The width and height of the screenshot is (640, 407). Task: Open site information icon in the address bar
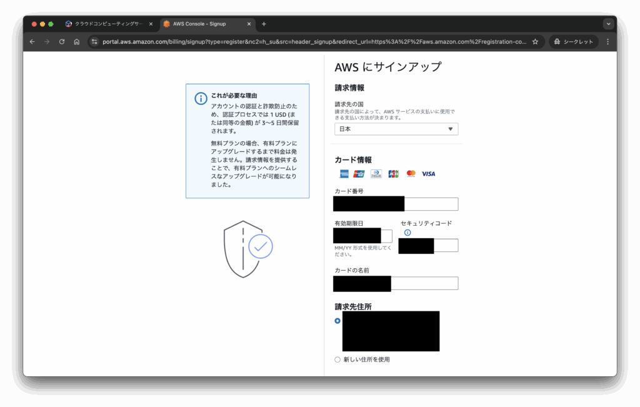point(94,41)
